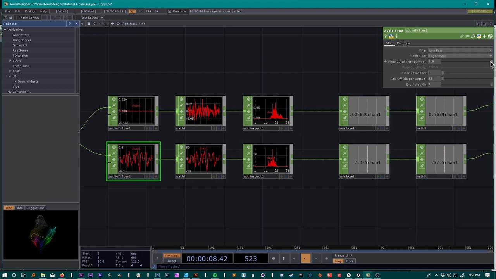Viewport: 496px width, 279px height.
Task: Open the WIKI link
Action: [62, 11]
